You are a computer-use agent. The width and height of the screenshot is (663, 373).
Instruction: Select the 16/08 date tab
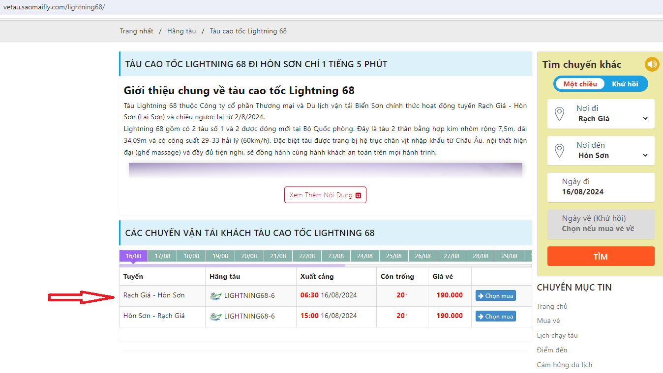tap(133, 256)
